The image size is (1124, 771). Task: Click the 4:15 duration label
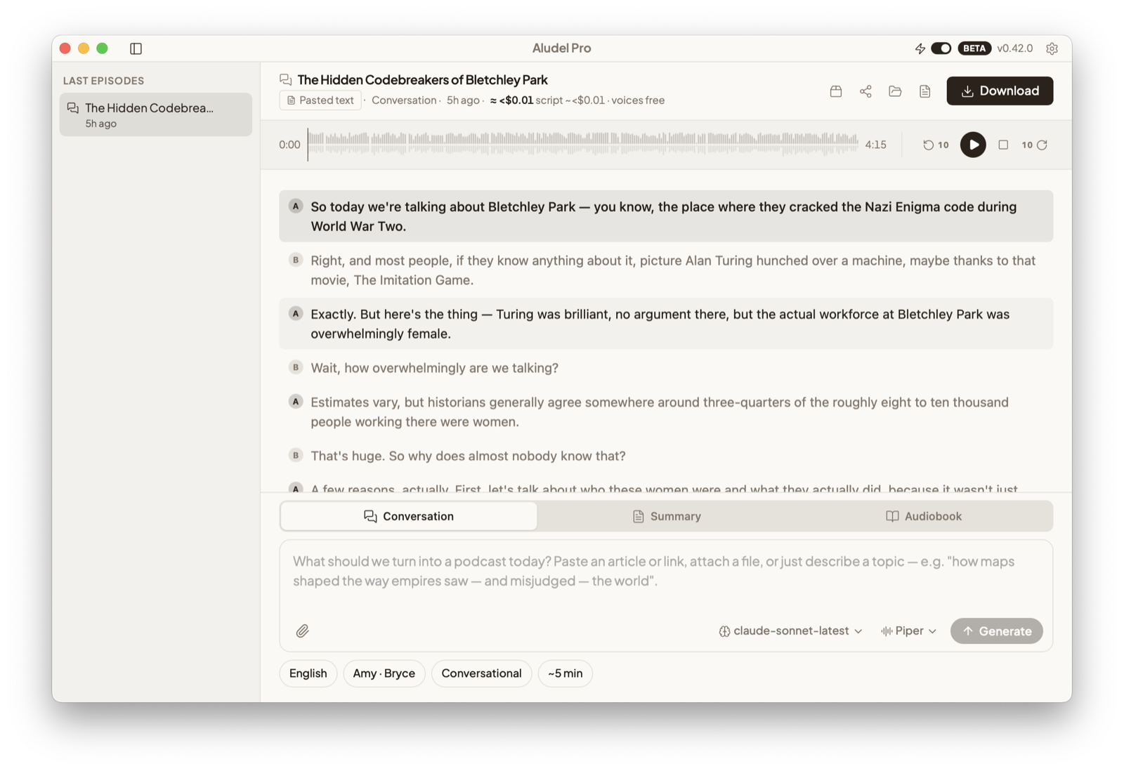875,145
